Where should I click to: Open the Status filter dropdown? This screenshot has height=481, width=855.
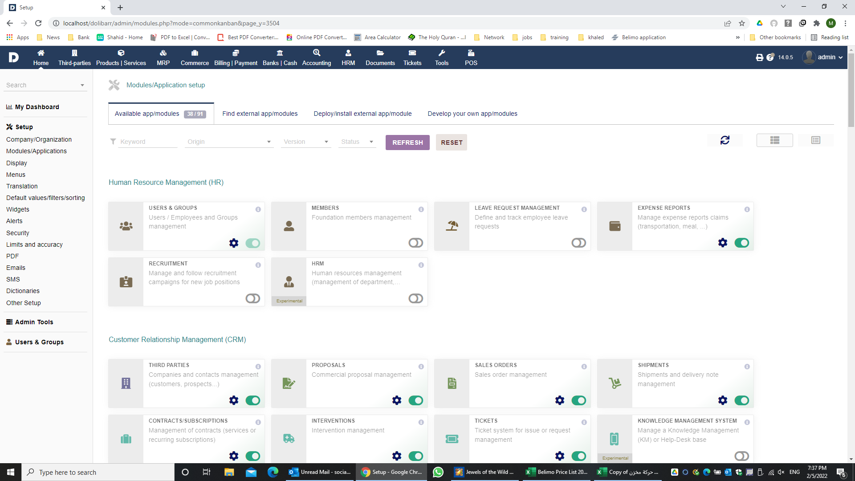click(357, 142)
